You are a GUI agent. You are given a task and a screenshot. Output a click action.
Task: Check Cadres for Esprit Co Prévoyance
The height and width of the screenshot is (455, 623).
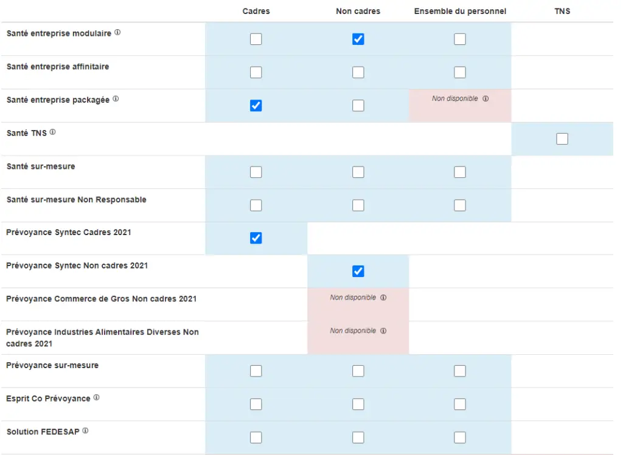pyautogui.click(x=256, y=405)
